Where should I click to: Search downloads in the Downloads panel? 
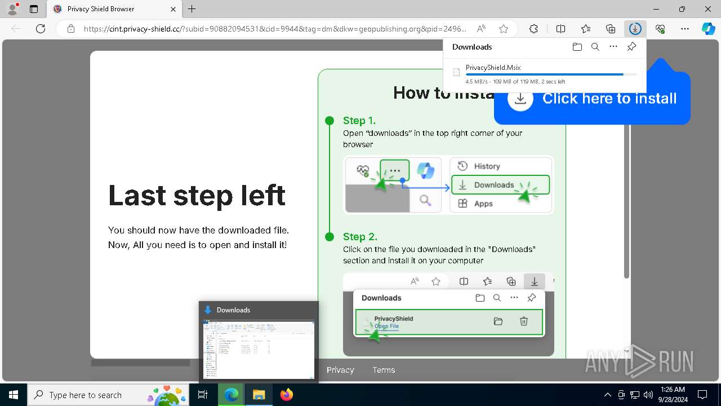click(x=595, y=47)
